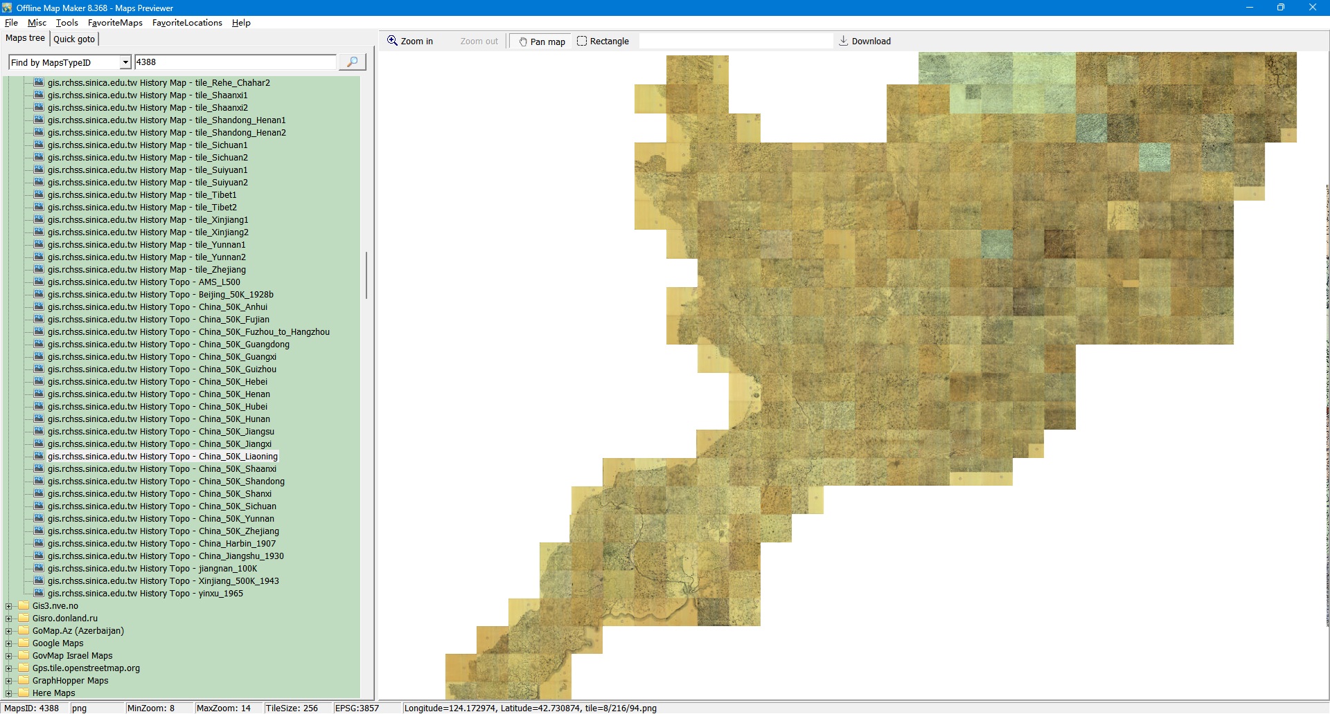Click the Google Maps folder icon

[24, 643]
